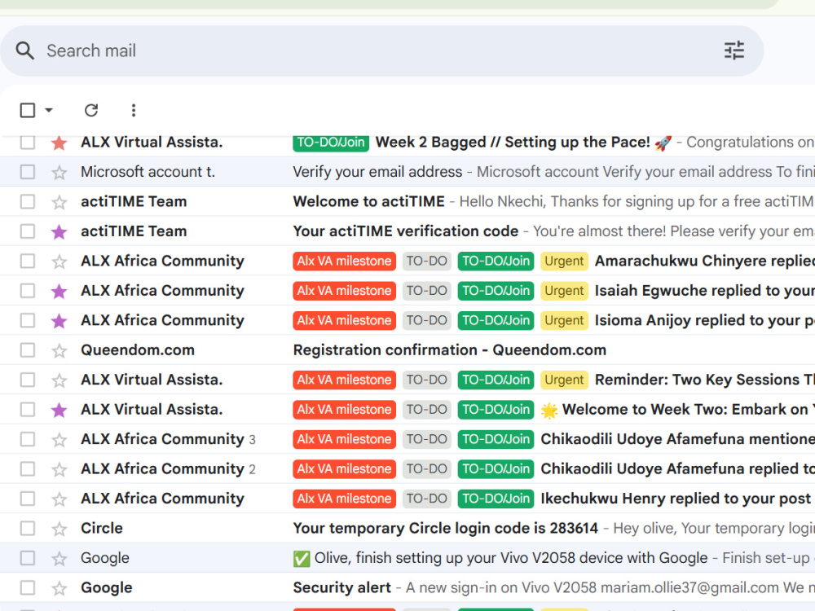This screenshot has height=611, width=815.
Task: Click the Microsoft account t. sender name
Action: 148,172
